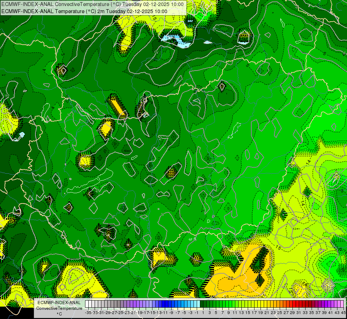347x319 pixels.
Task: Click the -11 legend scale value
Action: click(x=164, y=313)
